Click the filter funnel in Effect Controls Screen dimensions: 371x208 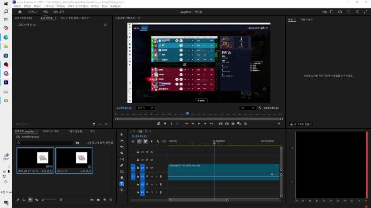94,124
